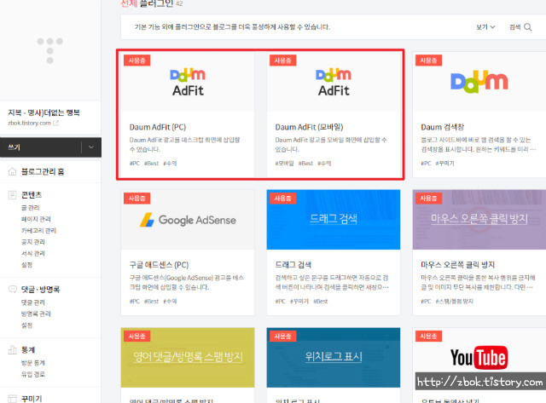Open the 마우스 오른쪽 클릭 방지 purple banner
The width and height of the screenshot is (546, 403).
pyautogui.click(x=479, y=220)
